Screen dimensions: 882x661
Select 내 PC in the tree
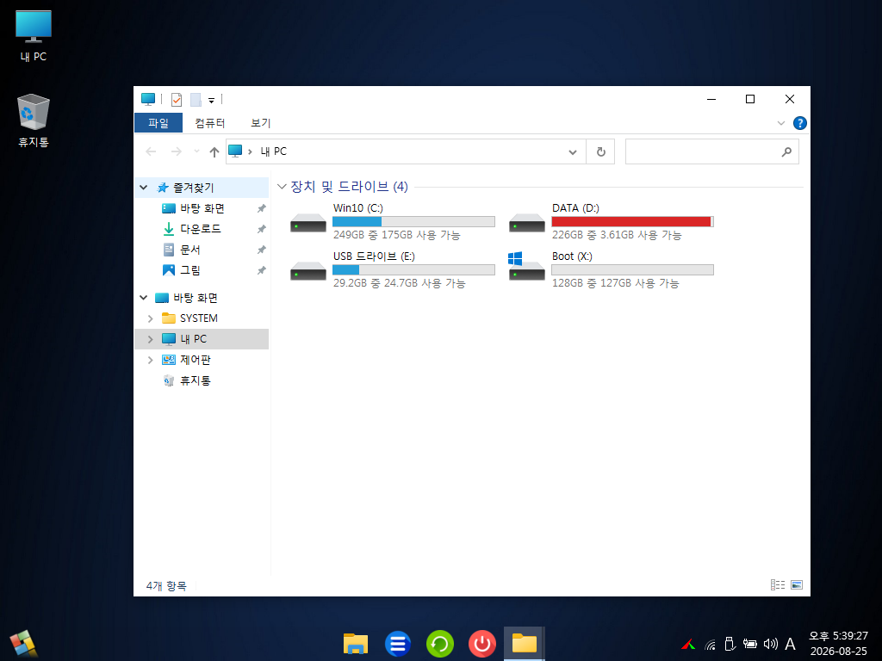pos(193,339)
